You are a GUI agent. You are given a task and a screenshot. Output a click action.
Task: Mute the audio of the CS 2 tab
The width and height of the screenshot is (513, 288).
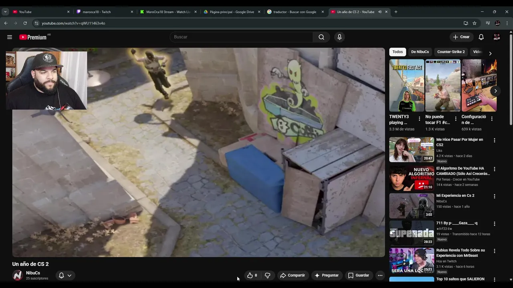coord(380,12)
